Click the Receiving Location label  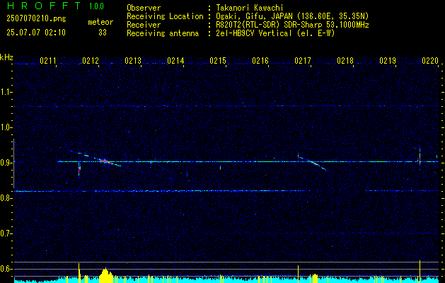(165, 16)
